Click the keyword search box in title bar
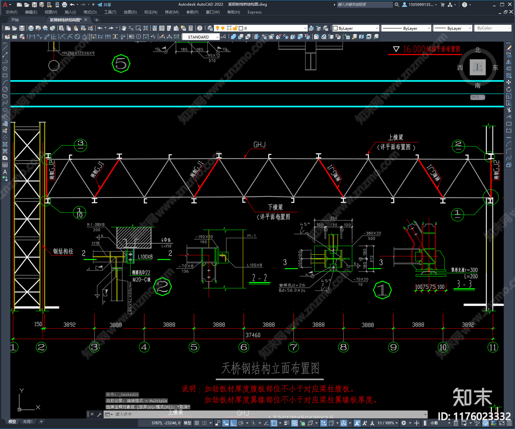Image resolution: width=515 pixels, height=429 pixels. click(x=365, y=5)
